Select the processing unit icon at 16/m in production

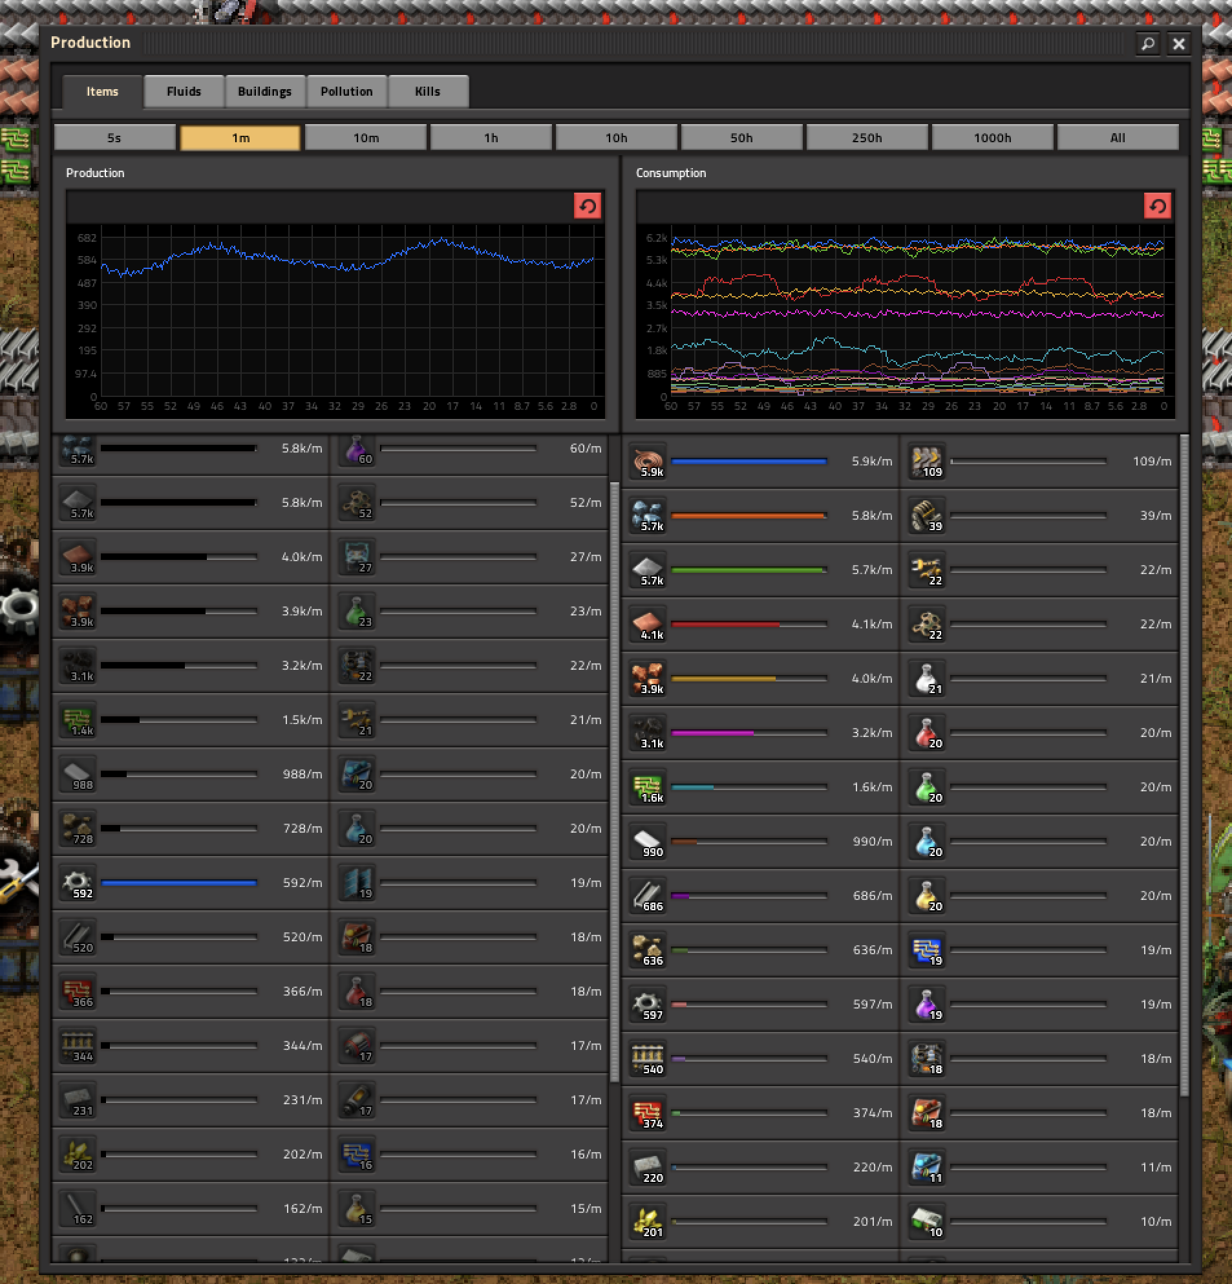[x=357, y=1155]
